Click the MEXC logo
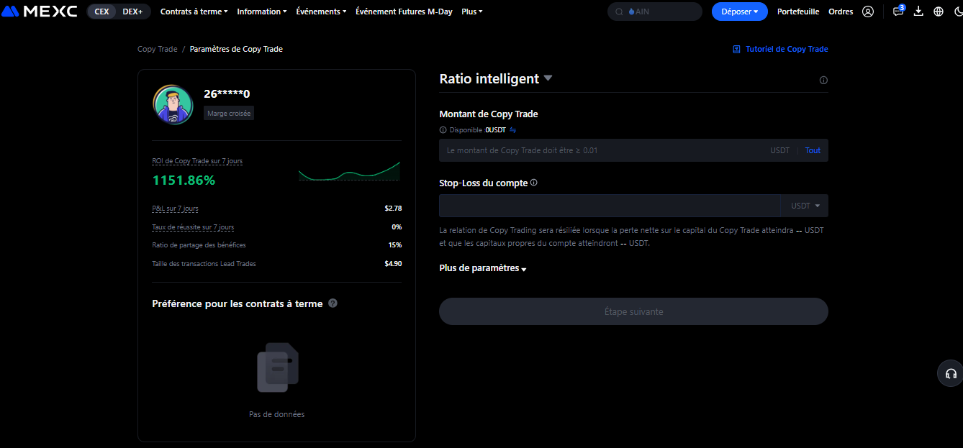The image size is (963, 448). (40, 12)
